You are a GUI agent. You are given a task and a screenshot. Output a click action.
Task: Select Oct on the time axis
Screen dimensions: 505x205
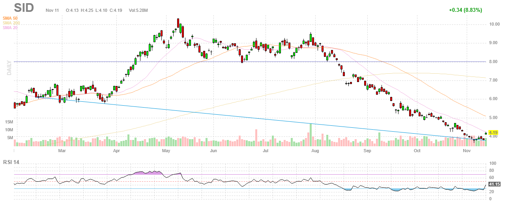[417, 151]
